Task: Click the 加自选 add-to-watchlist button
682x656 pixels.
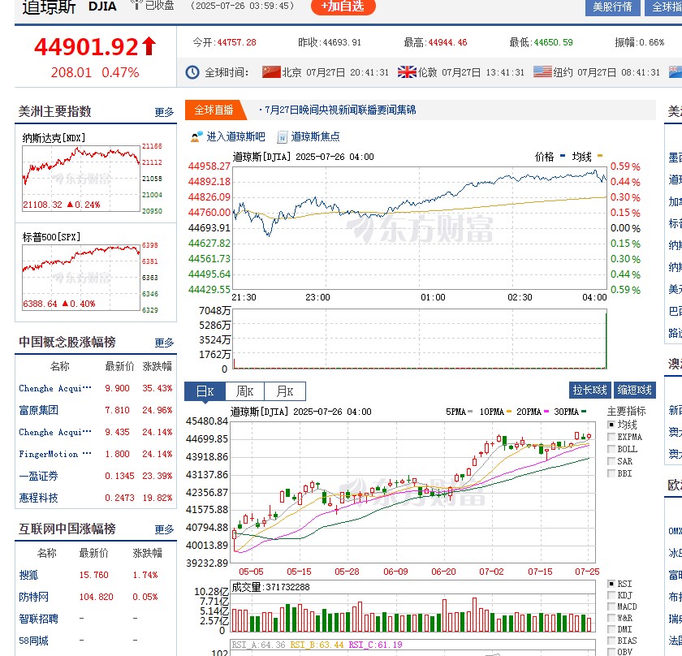Action: tap(343, 6)
